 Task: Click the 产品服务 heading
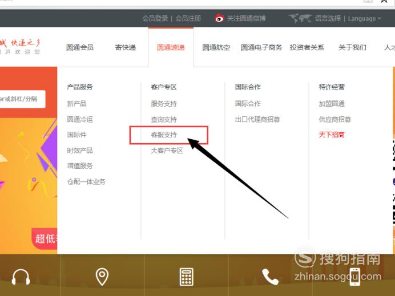point(80,87)
